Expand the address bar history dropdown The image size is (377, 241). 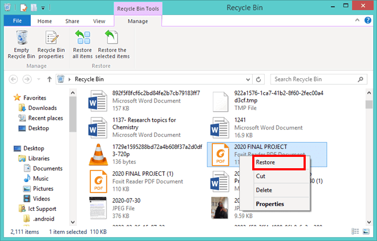[x=248, y=79]
